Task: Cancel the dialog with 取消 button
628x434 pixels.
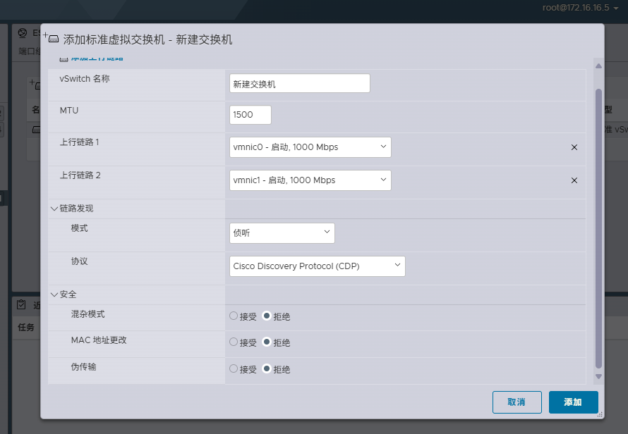Action: click(517, 402)
